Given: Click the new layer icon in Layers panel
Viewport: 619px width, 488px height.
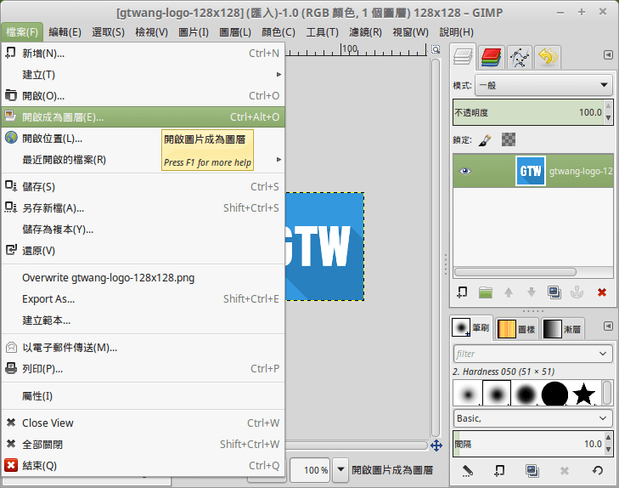Looking at the screenshot, I should 462,292.
